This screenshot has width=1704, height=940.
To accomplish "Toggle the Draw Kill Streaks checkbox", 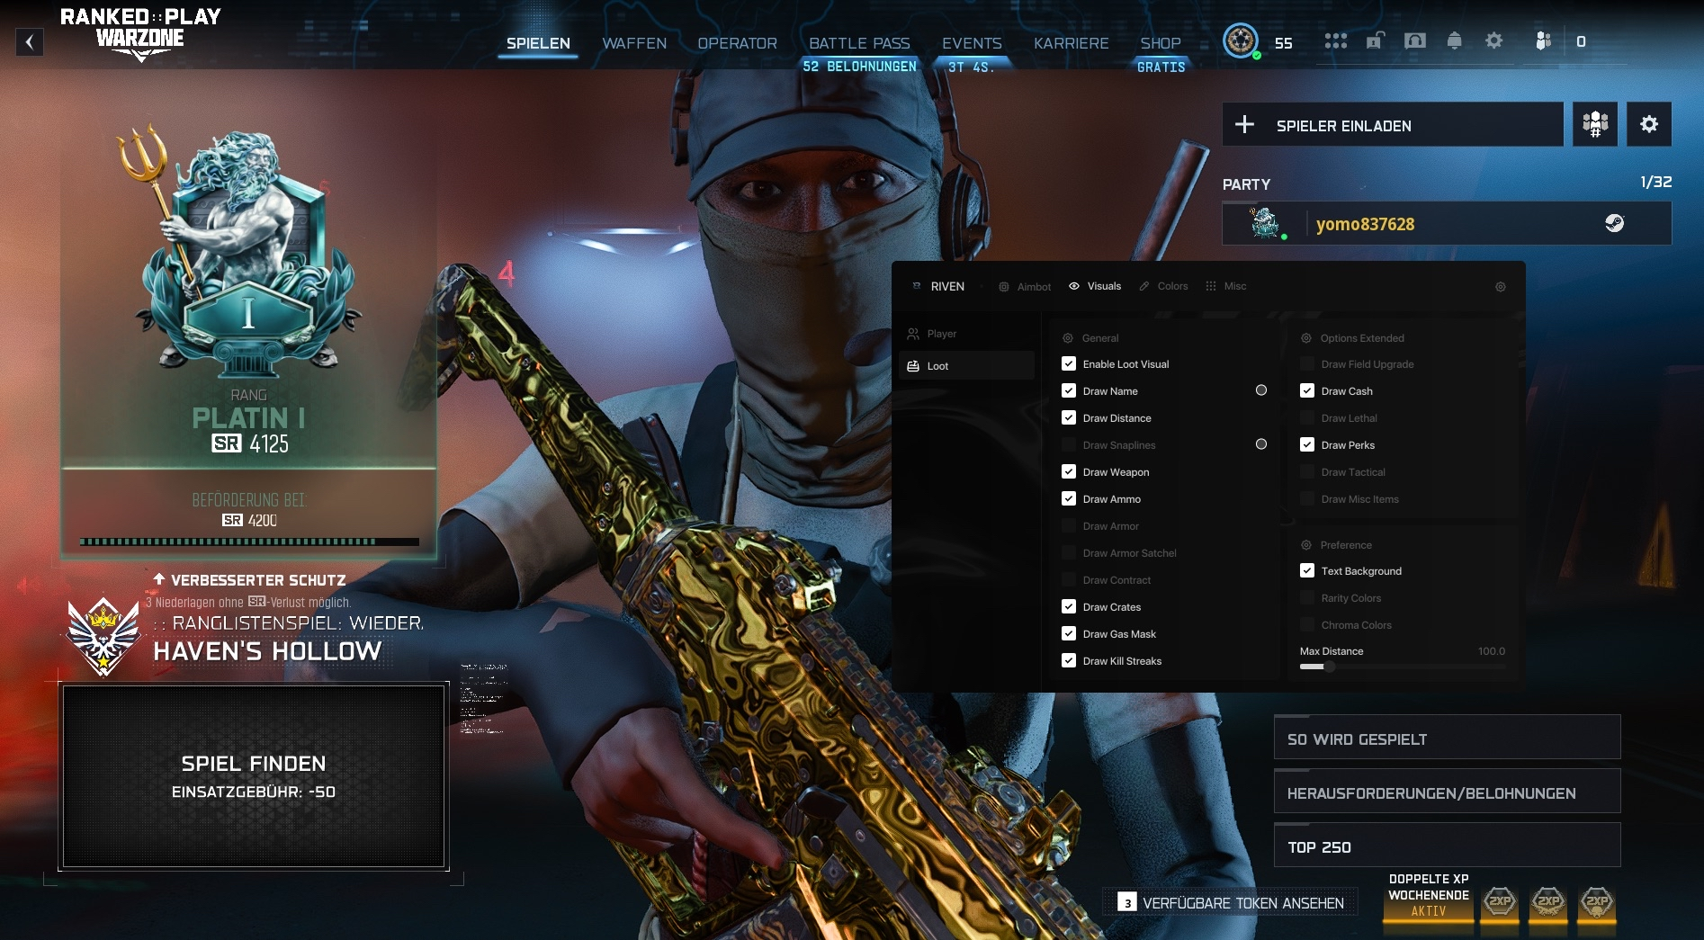I will [x=1069, y=660].
